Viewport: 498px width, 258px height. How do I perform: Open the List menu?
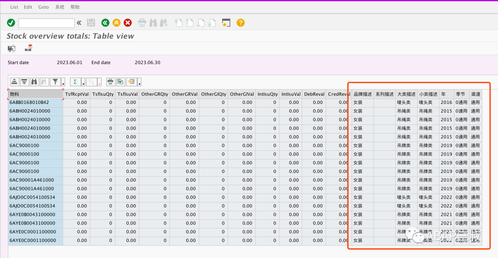pyautogui.click(x=14, y=7)
